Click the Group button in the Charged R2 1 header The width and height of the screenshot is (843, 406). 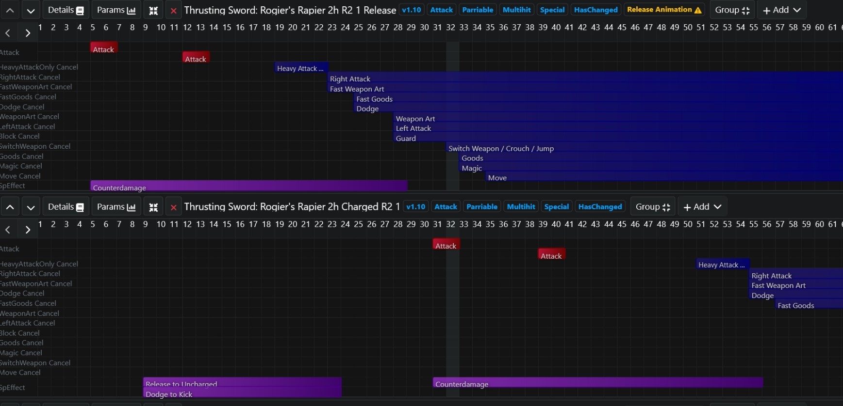click(x=653, y=207)
